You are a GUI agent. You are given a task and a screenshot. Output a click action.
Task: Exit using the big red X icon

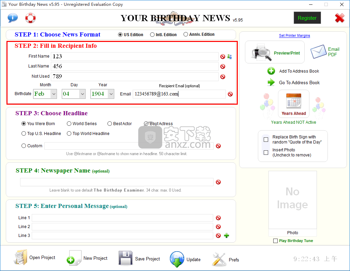point(339,18)
